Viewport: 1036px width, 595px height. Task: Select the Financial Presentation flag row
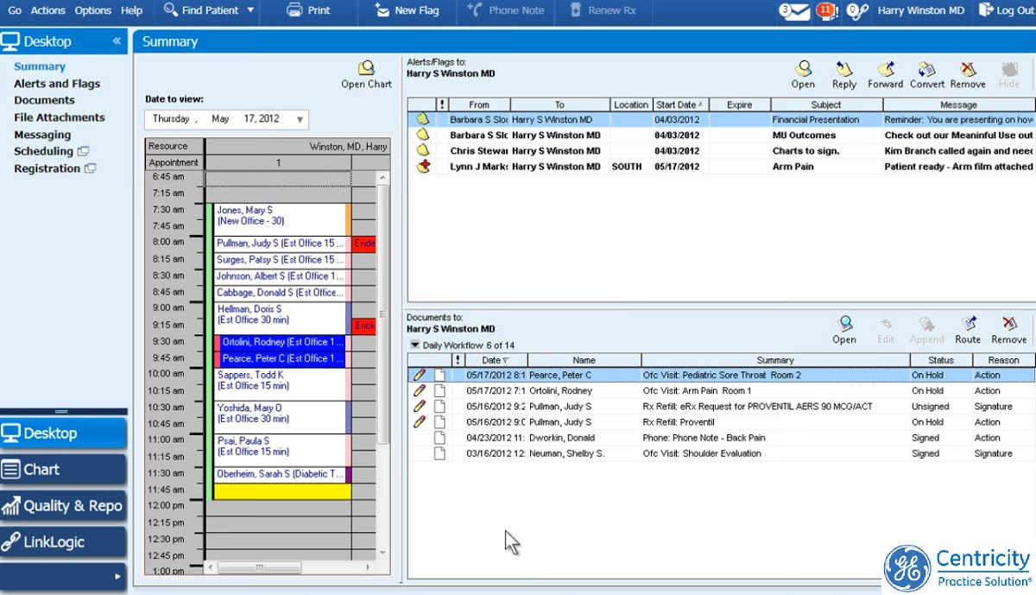pyautogui.click(x=721, y=120)
